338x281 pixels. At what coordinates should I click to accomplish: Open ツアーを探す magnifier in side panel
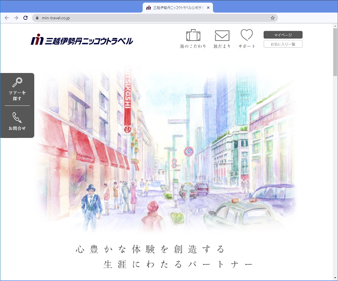(x=17, y=83)
